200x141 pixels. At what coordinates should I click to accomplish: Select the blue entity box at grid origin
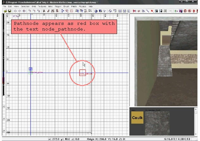pyautogui.click(x=30, y=69)
